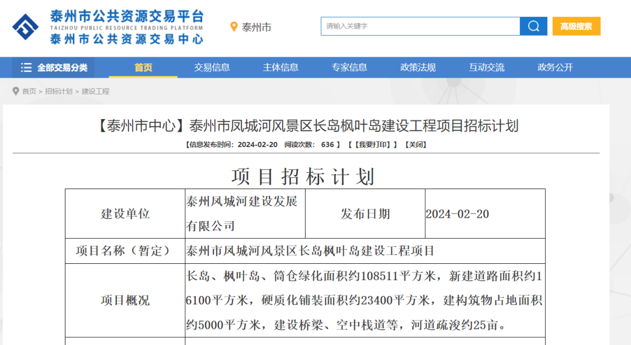Focus the 请输入关键字 search input field

420,26
